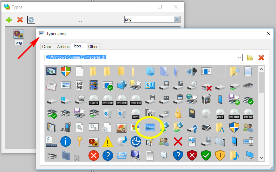
Task: Select the yellow exclamation shield icon
Action: point(220,156)
